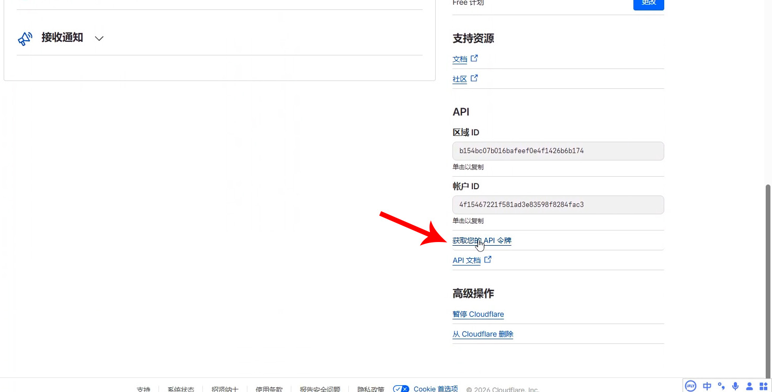Click the punctuation mode icon in IME bar
The height and width of the screenshot is (392, 772).
(x=721, y=386)
